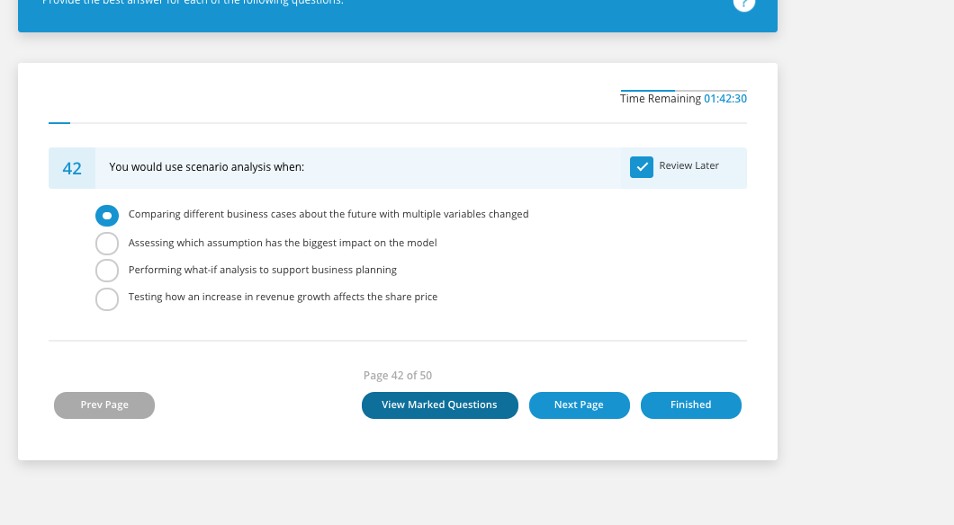Screen dimensions: 954x525
Task: Uncheck the Review Later checkbox
Action: pyautogui.click(x=642, y=167)
